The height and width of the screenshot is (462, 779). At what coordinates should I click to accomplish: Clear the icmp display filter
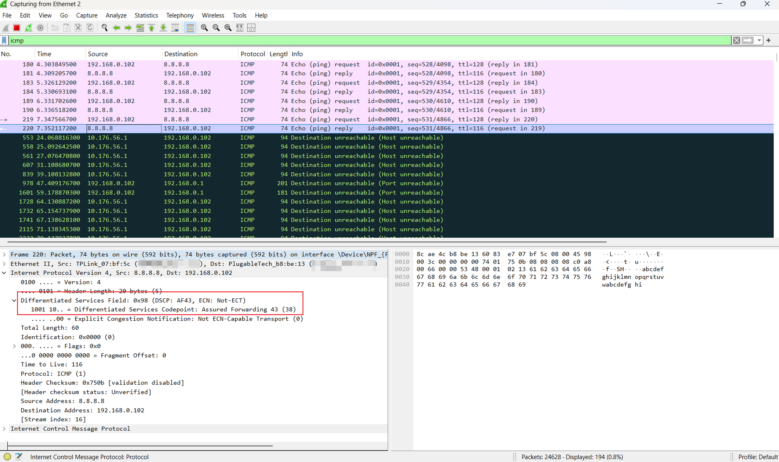tap(736, 40)
